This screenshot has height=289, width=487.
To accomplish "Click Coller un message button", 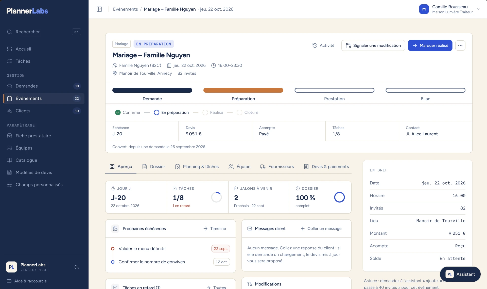I will coord(321,229).
